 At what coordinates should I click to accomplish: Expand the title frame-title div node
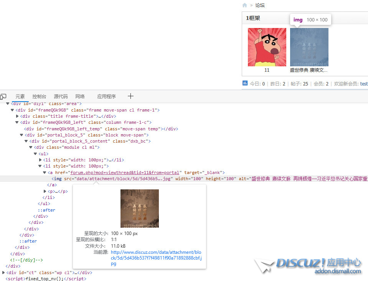click(x=17, y=116)
